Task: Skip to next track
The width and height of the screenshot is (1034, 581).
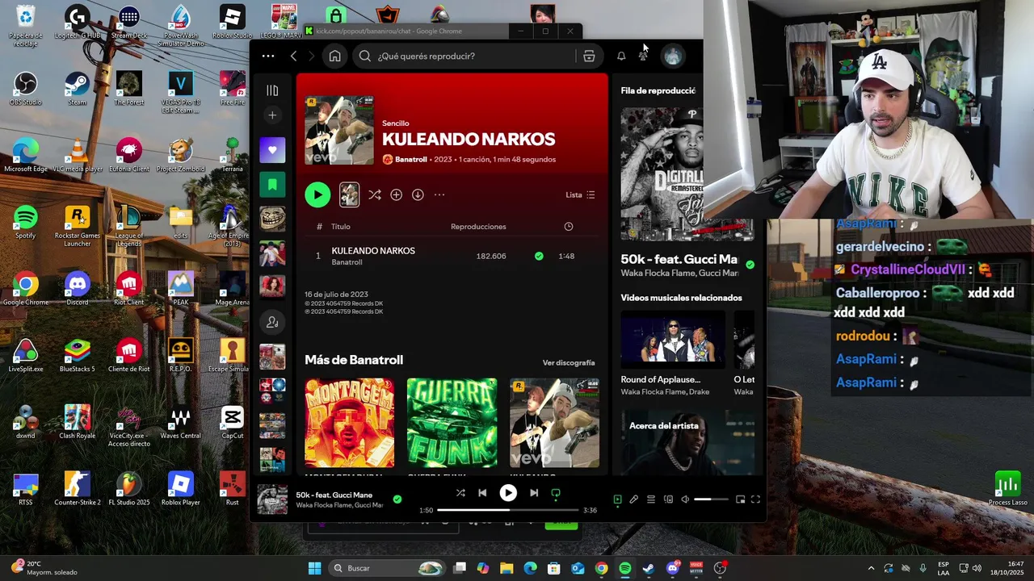Action: (534, 493)
